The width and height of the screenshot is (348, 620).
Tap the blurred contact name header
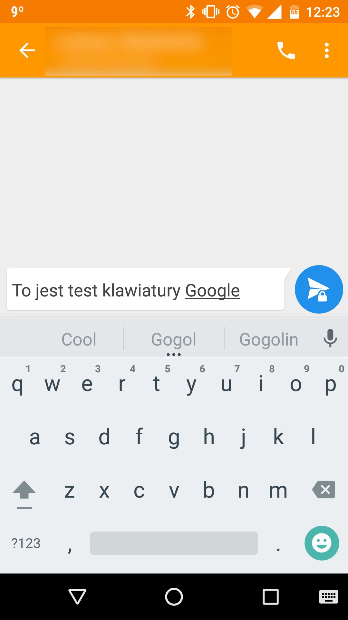tap(138, 51)
